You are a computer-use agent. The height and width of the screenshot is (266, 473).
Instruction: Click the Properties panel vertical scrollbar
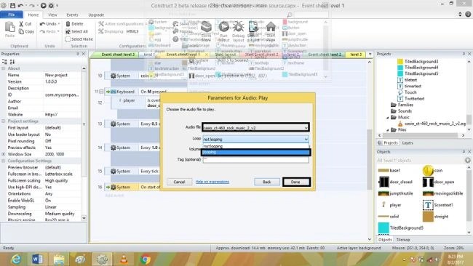84,143
